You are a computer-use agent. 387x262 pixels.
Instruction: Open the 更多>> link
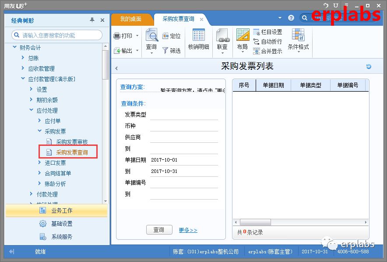pos(188,230)
